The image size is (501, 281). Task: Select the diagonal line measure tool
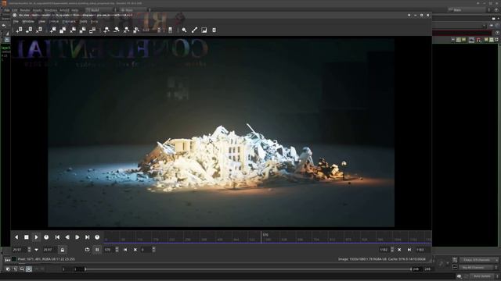point(194,30)
